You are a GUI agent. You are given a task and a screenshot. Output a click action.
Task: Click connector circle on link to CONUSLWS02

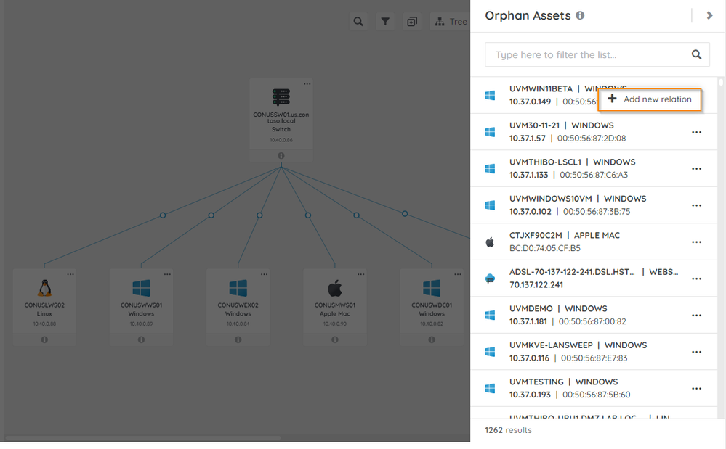pyautogui.click(x=163, y=215)
